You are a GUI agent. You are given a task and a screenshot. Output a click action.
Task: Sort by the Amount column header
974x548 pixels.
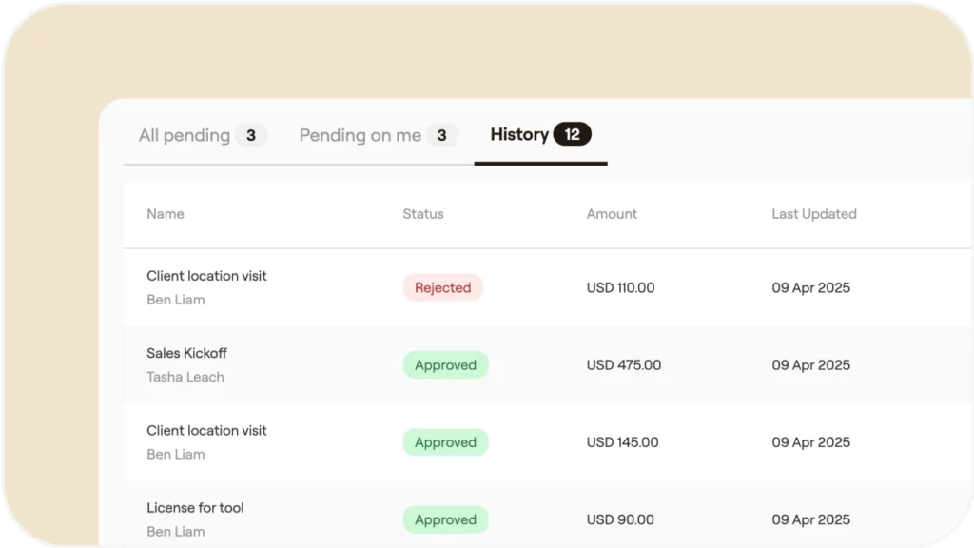tap(612, 214)
